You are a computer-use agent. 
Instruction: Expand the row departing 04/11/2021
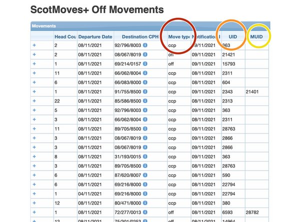pos(34,193)
